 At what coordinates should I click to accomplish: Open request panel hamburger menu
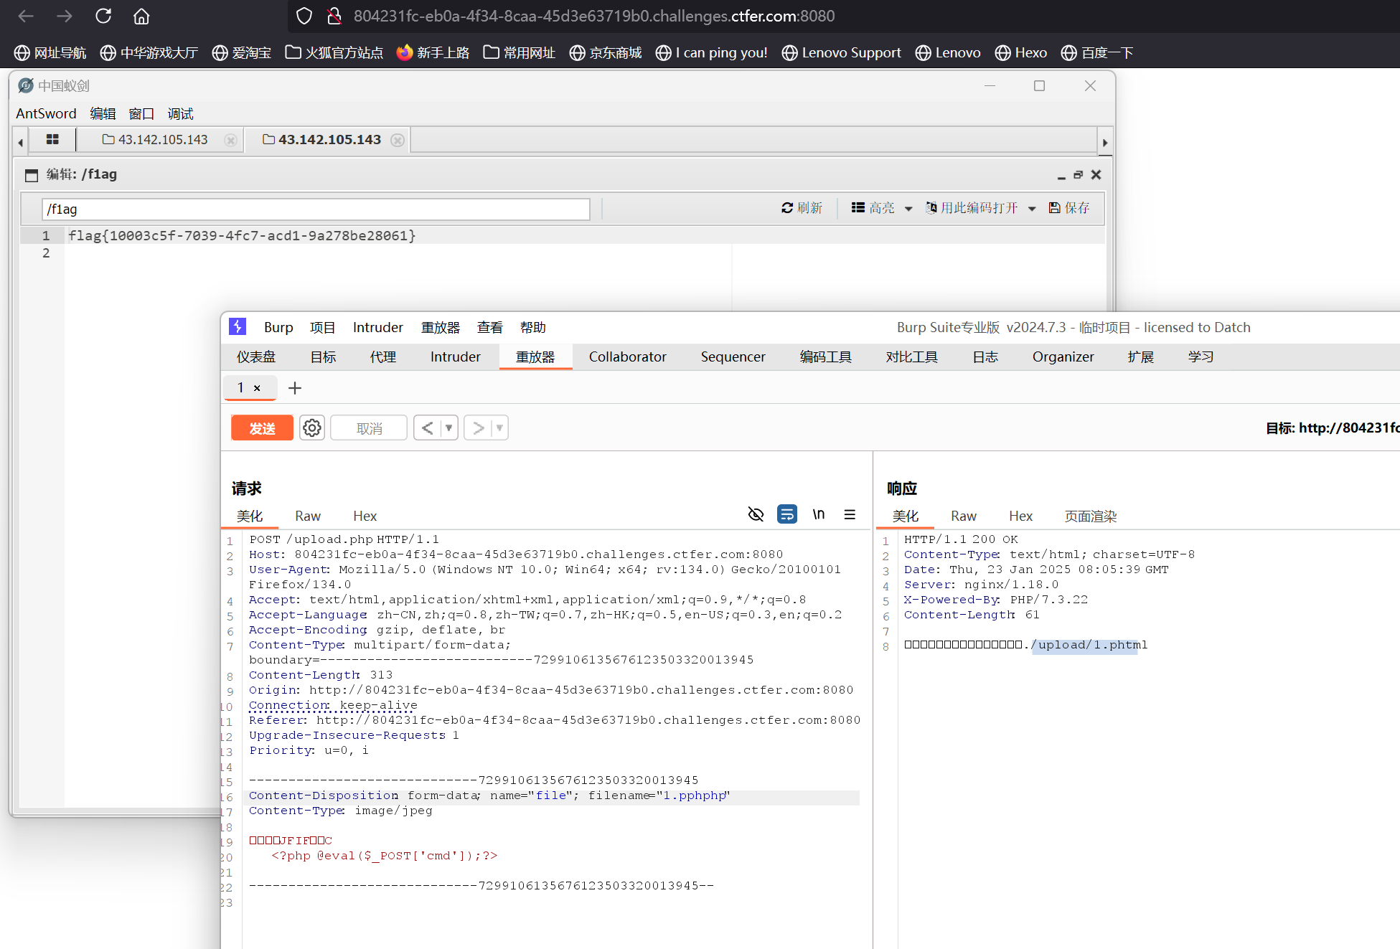[x=850, y=514]
